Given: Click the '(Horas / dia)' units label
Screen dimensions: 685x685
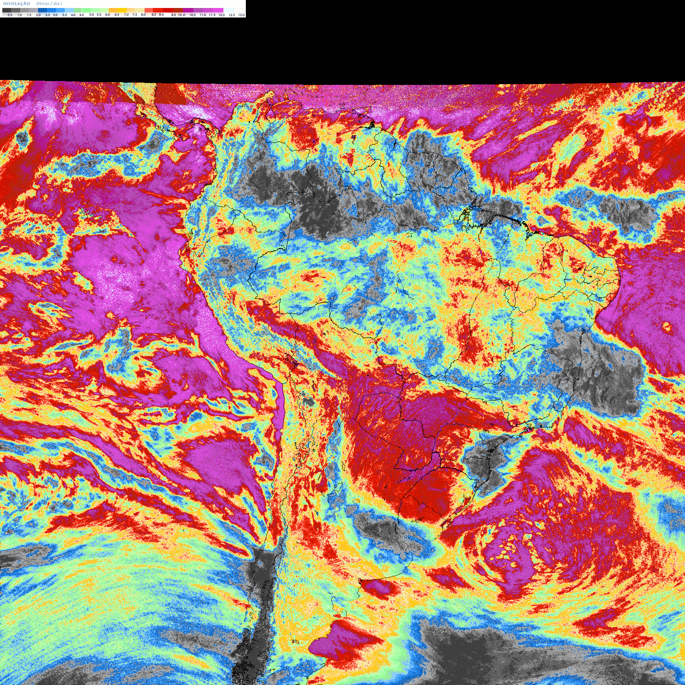Looking at the screenshot, I should 49,3.
